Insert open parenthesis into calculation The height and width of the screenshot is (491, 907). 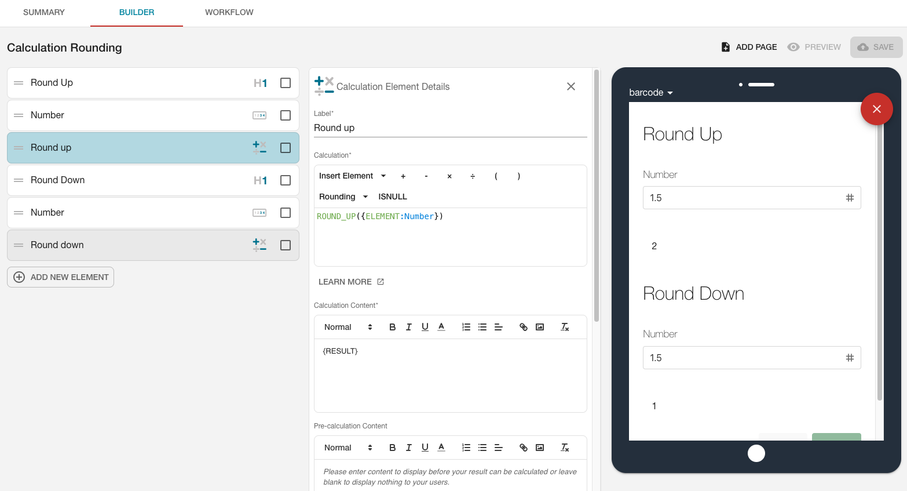click(496, 176)
